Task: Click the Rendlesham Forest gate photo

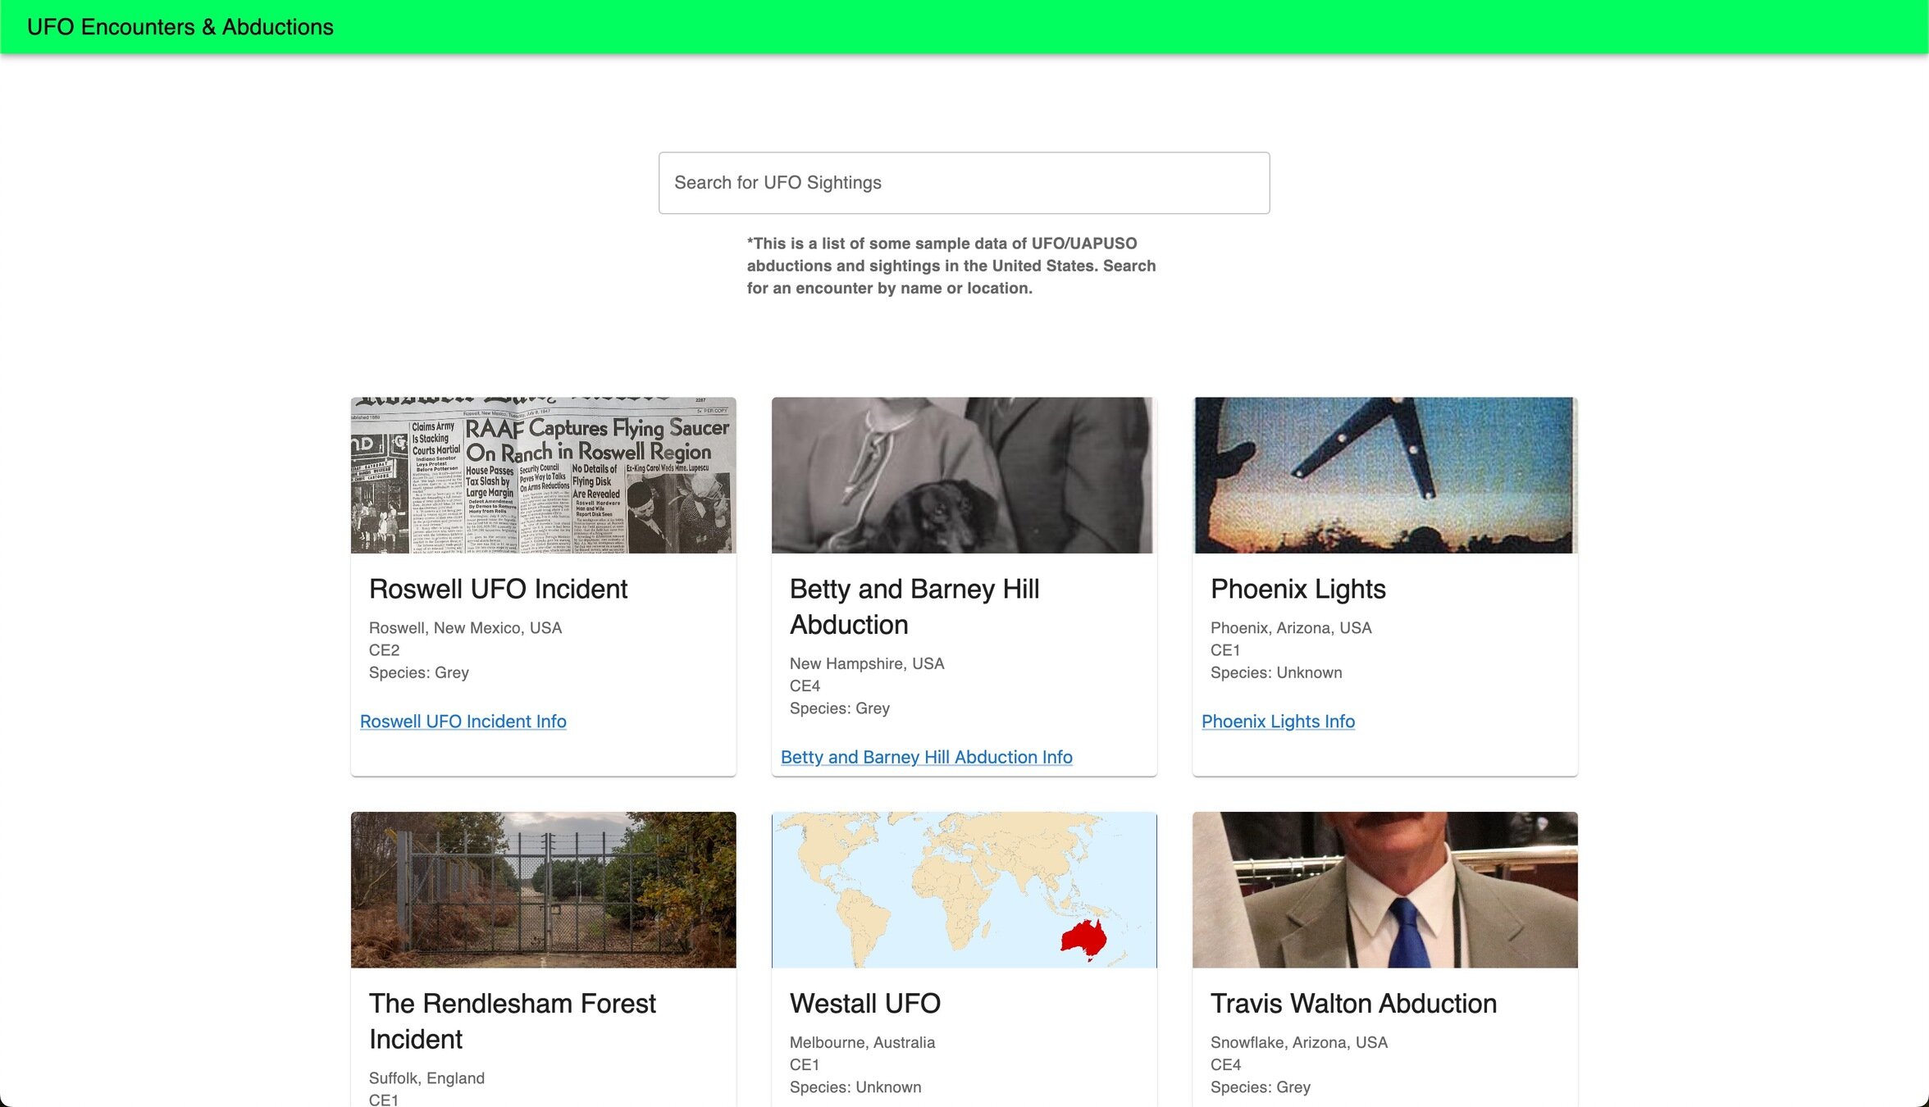Action: (543, 890)
